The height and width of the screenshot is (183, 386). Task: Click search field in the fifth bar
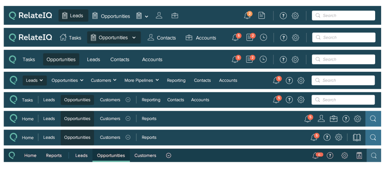343,100
